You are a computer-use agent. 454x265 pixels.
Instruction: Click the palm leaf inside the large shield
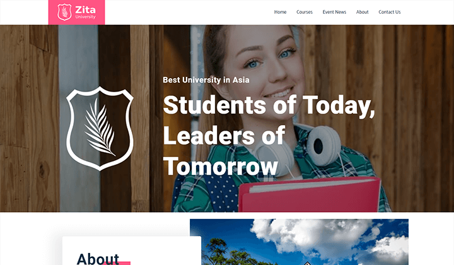click(100, 127)
